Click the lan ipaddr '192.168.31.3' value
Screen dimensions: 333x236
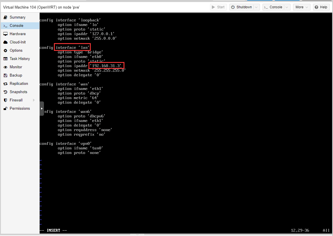pyautogui.click(x=106, y=66)
